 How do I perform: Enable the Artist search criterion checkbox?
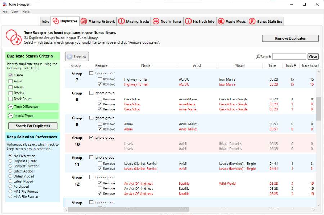pos(10,81)
